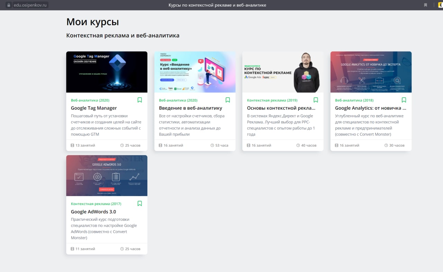Click the Google Tag Manager card description text
Viewport: 443px width, 272px height.
[106, 125]
